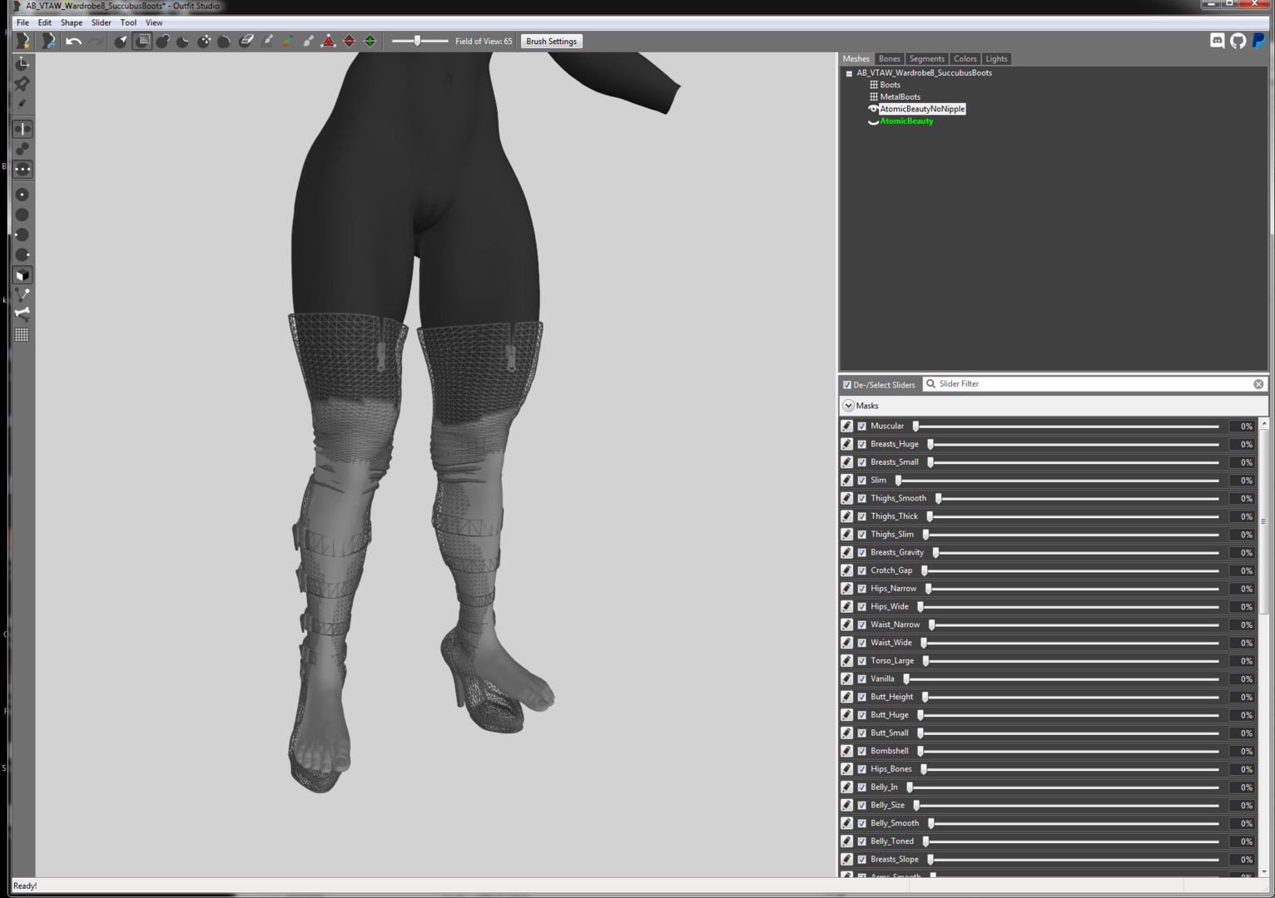Select the Split Edge tool
Viewport: 1275px width, 898px height.
coord(370,41)
